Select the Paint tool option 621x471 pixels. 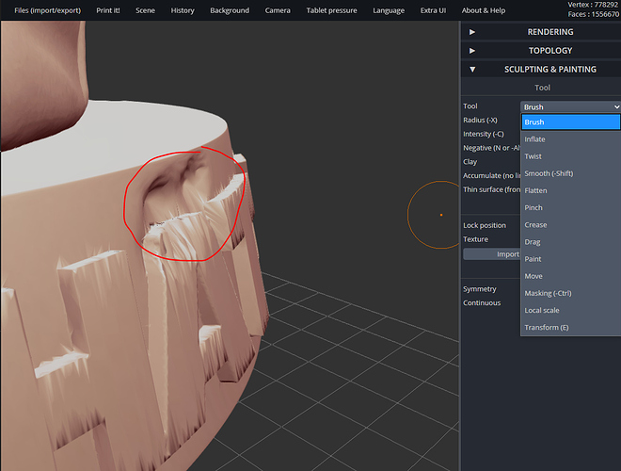(533, 259)
